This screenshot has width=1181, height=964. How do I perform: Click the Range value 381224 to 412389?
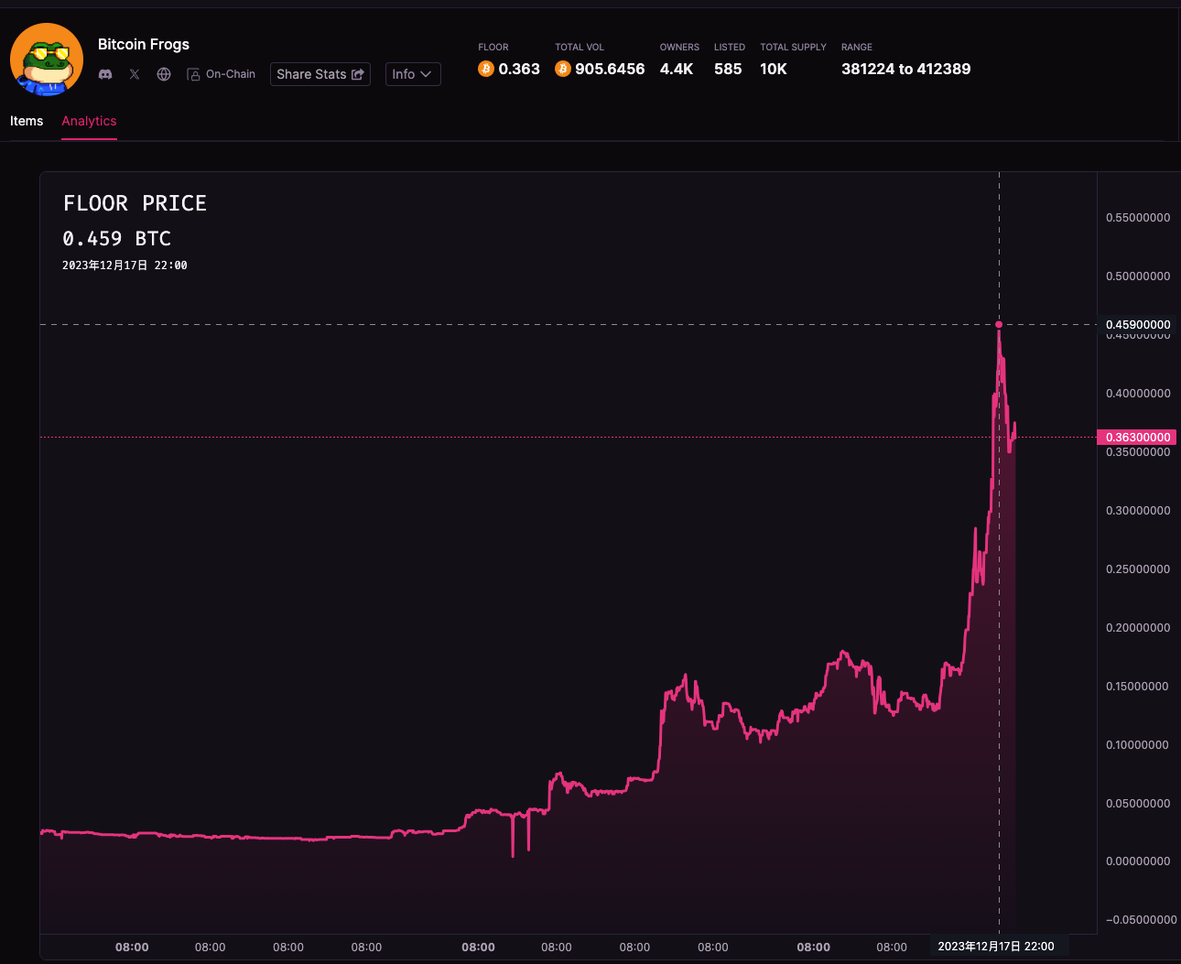tap(905, 69)
